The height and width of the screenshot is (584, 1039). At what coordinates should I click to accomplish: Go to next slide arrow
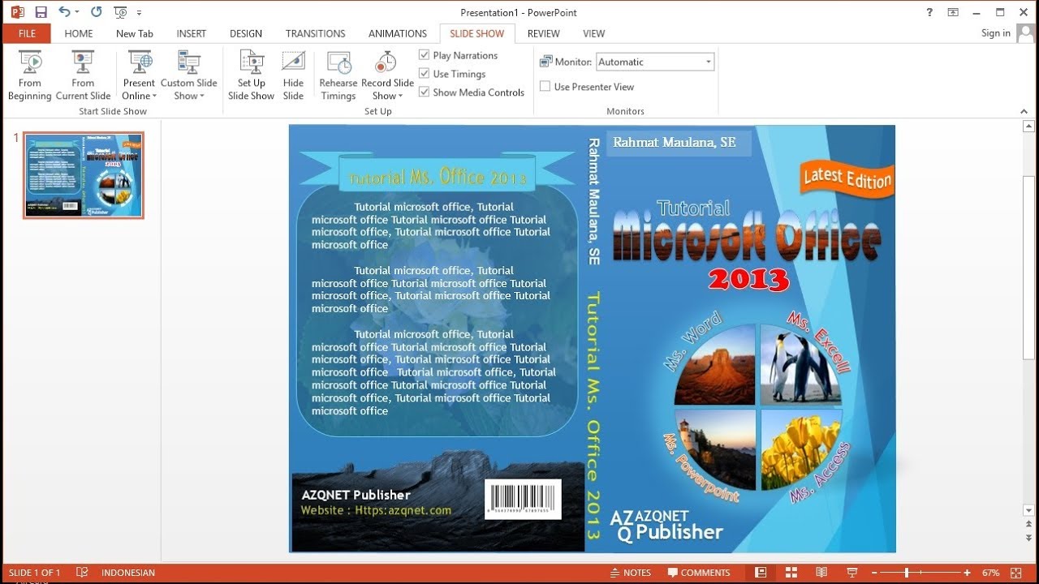[1029, 538]
